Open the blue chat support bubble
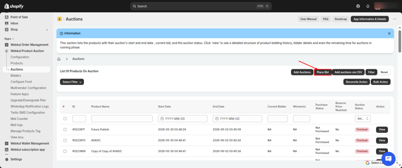Viewport: 402px width, 168px height. point(389,159)
